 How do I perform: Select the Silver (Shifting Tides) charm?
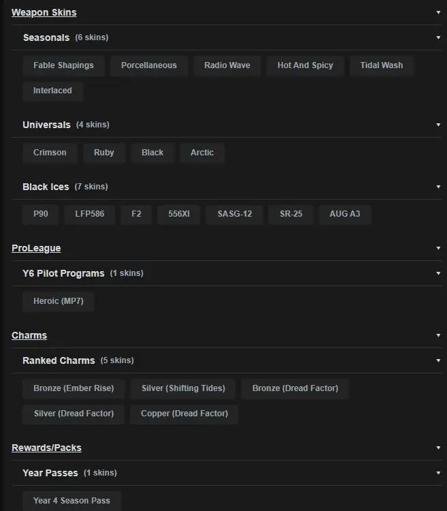tap(183, 388)
